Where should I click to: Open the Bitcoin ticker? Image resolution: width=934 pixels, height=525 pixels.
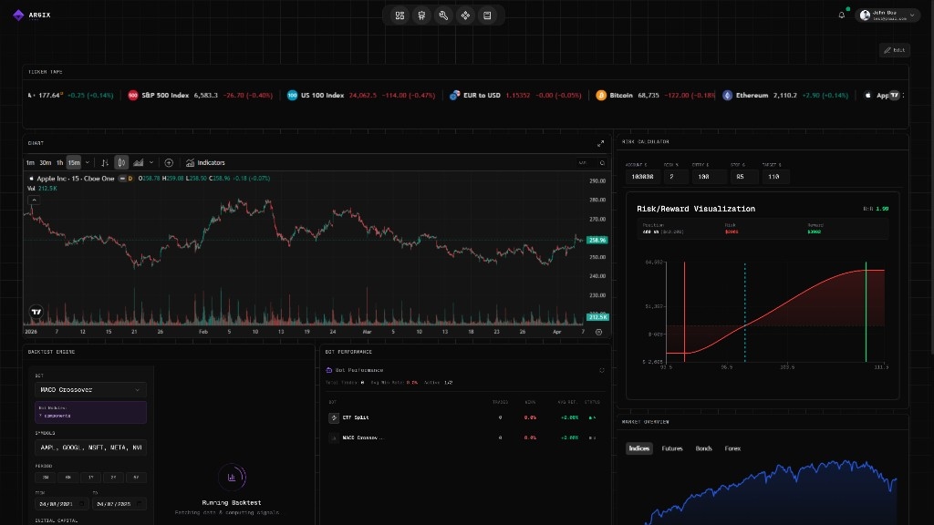[x=655, y=95]
